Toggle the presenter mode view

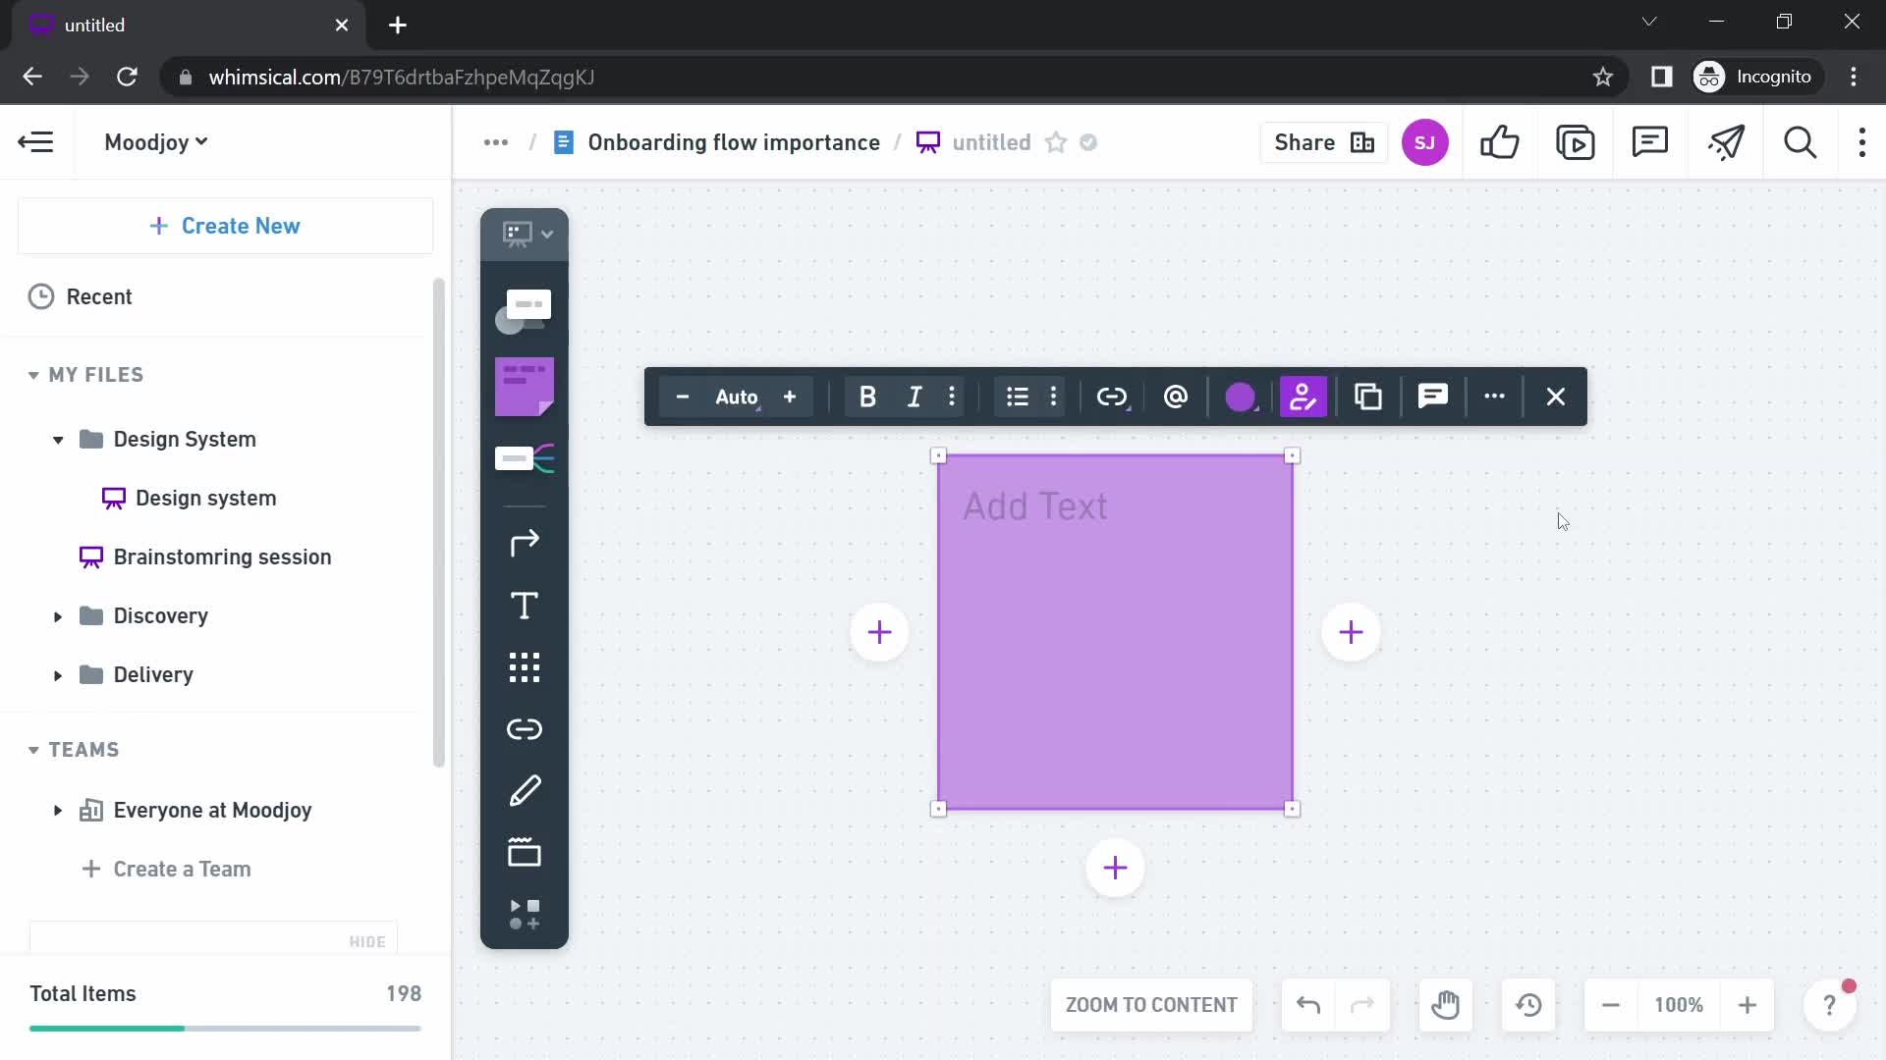(x=1576, y=142)
